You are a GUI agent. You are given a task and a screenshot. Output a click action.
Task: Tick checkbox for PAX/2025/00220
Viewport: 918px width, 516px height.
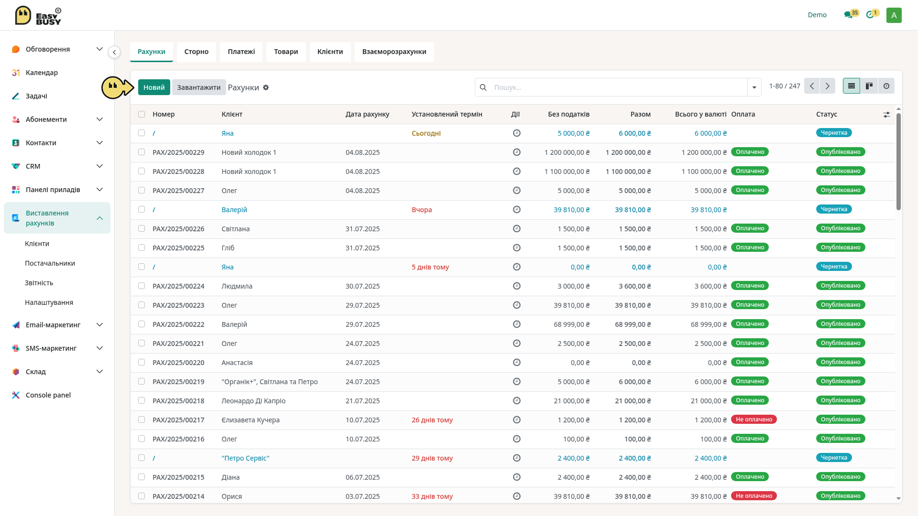tap(142, 362)
